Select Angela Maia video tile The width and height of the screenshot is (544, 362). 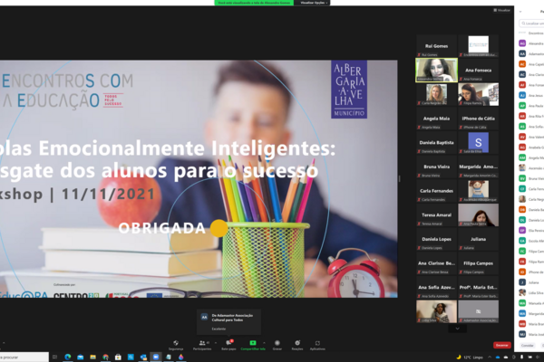436,119
